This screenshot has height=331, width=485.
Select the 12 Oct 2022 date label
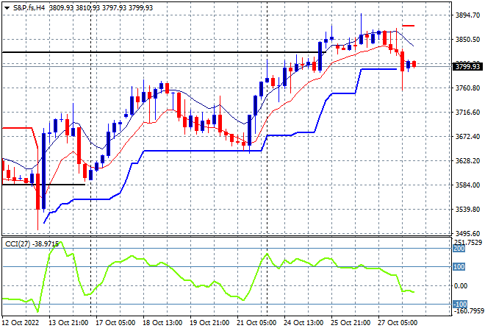coord(21,323)
